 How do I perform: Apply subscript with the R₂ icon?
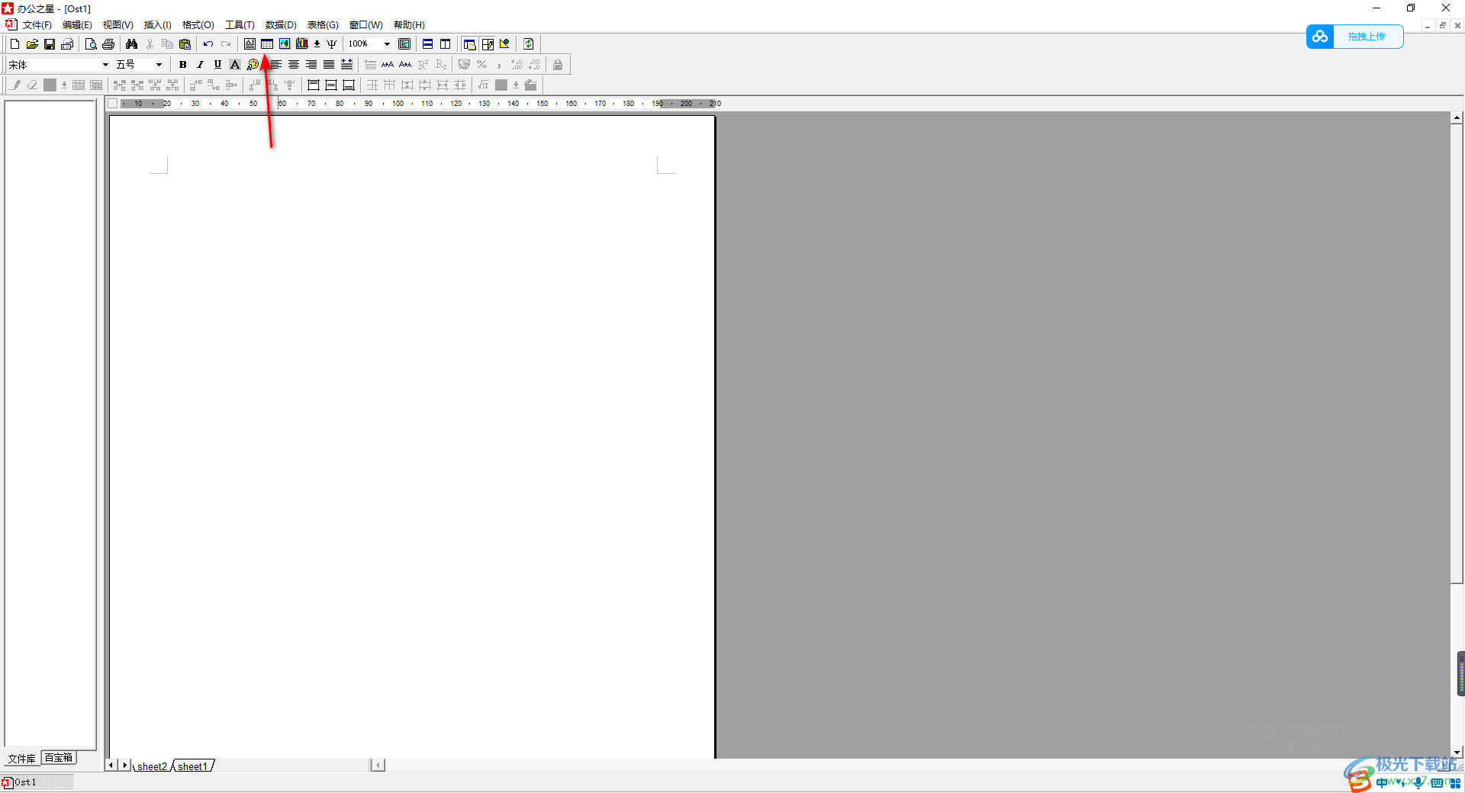click(x=440, y=65)
